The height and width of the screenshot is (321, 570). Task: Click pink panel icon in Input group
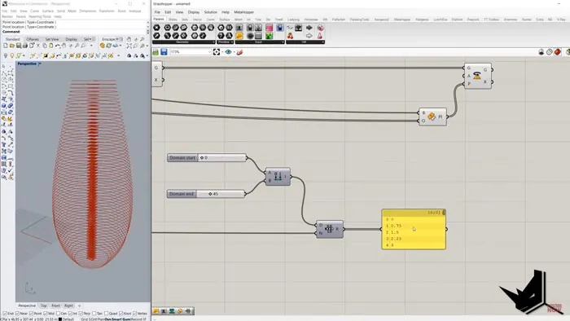click(x=269, y=28)
